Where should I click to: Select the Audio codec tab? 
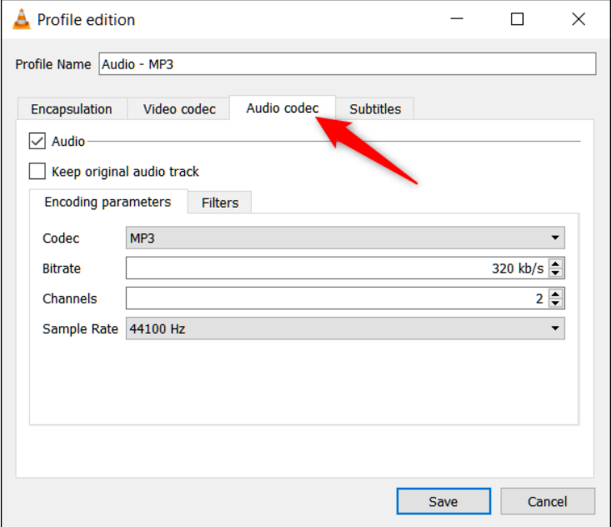tap(282, 108)
